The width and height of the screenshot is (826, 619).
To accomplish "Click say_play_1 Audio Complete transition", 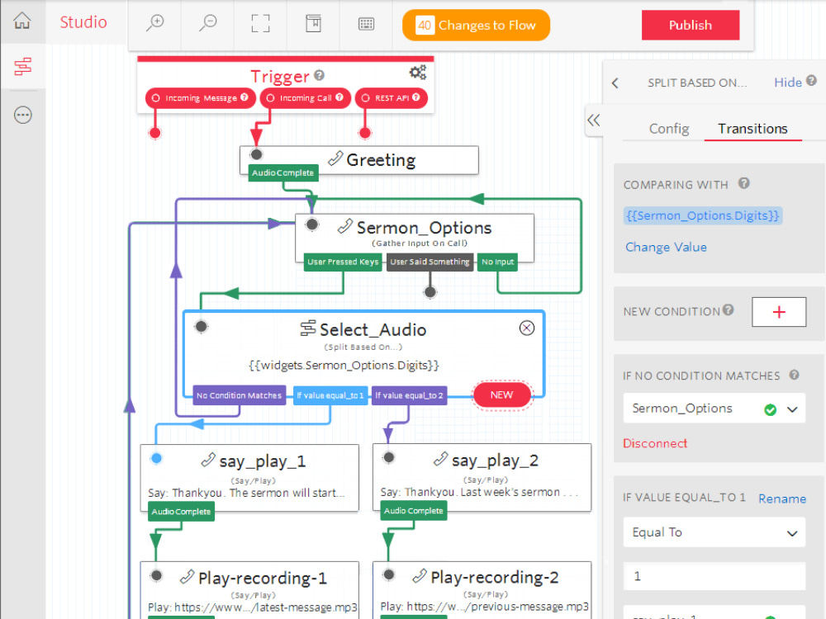I will pyautogui.click(x=181, y=512).
